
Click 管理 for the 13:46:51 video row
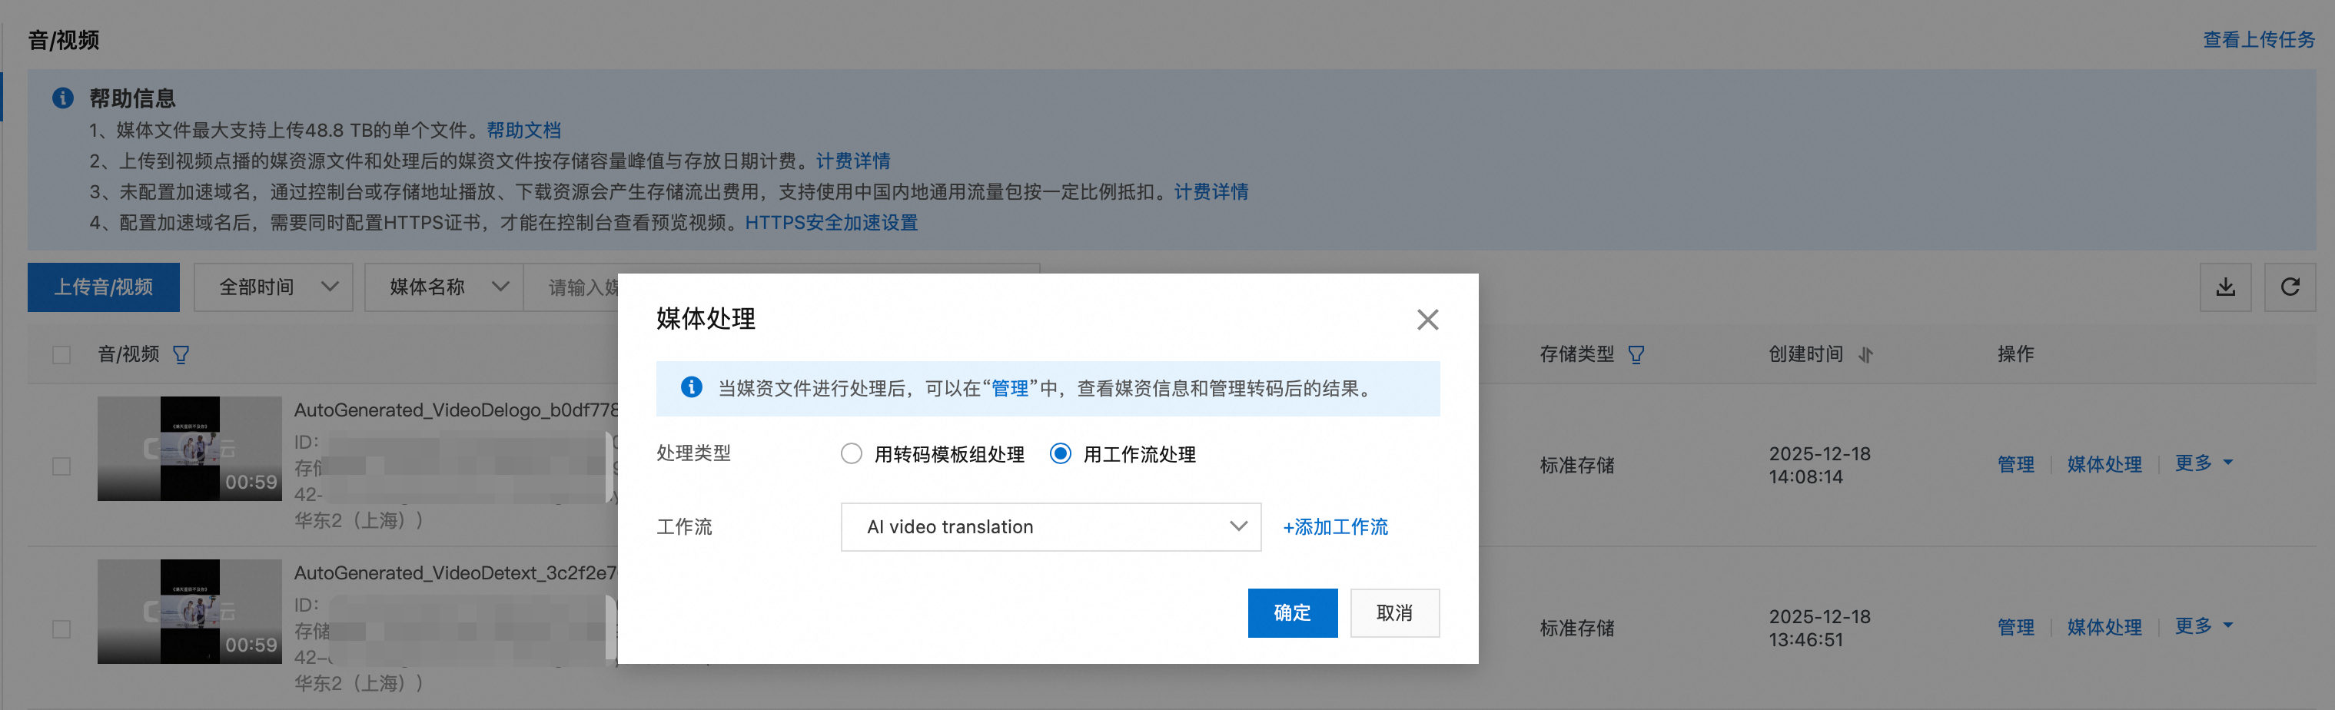[2015, 628]
